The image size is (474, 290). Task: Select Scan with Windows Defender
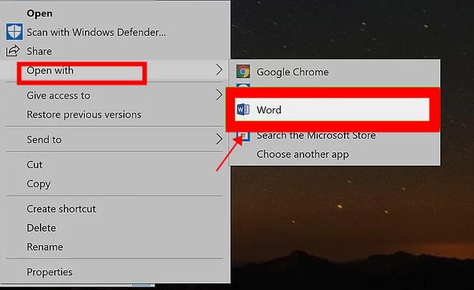[x=96, y=32]
